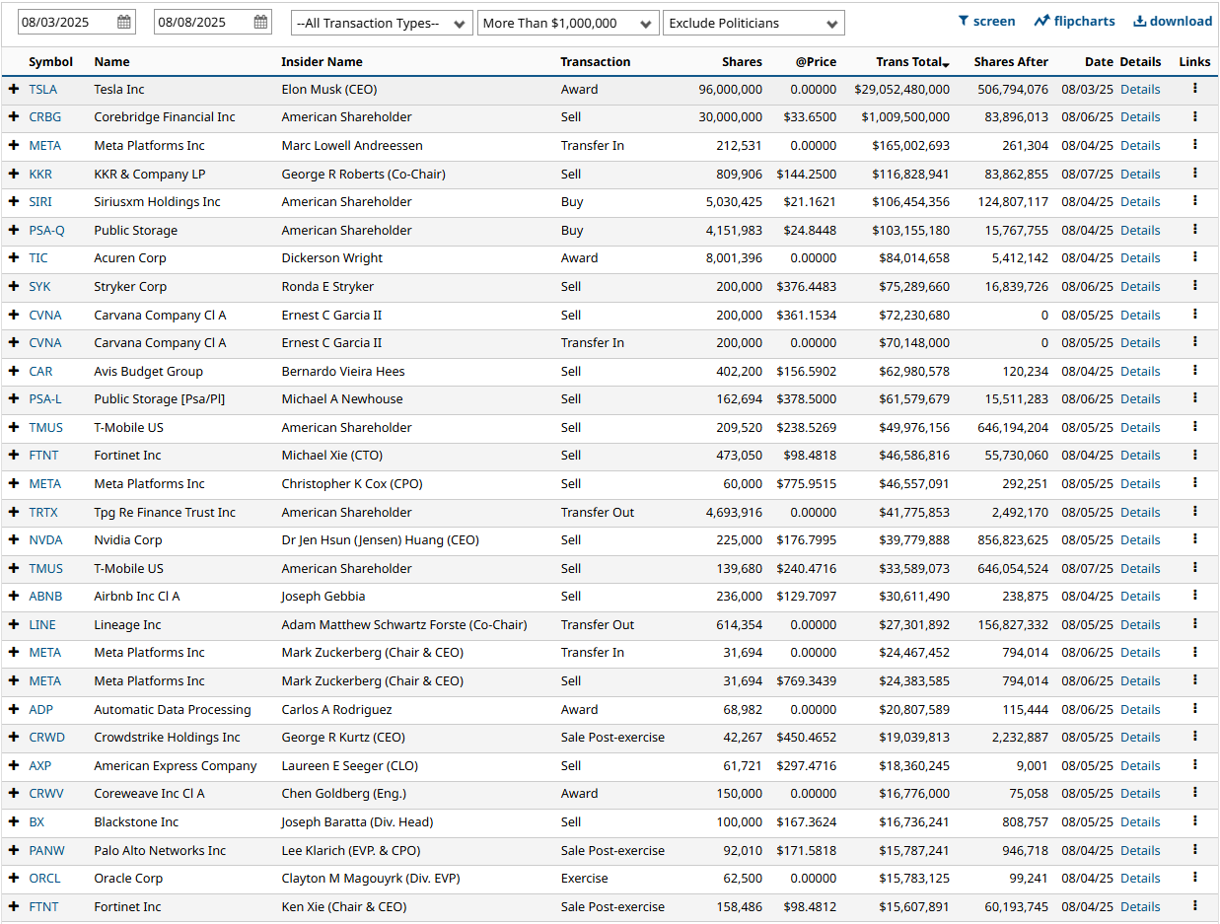Open the three-dot links menu for TSLA row

1194,89
